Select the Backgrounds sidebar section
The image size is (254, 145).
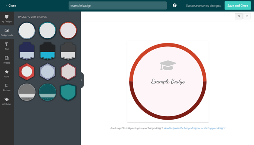tap(7, 32)
